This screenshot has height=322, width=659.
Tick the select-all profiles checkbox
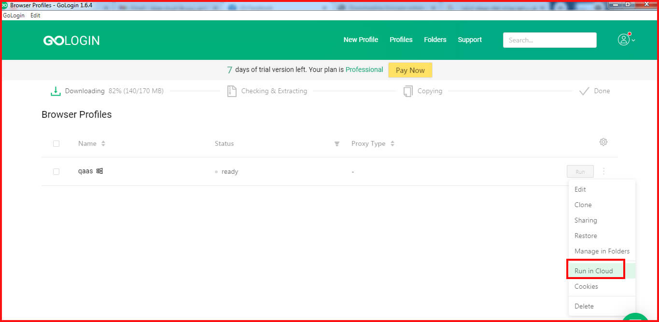(56, 143)
